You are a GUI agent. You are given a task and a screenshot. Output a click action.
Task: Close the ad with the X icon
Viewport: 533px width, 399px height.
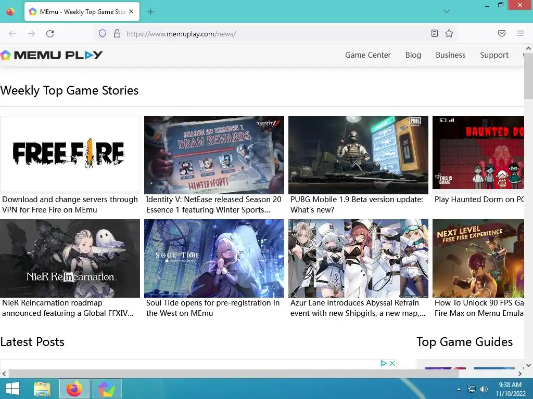392,363
